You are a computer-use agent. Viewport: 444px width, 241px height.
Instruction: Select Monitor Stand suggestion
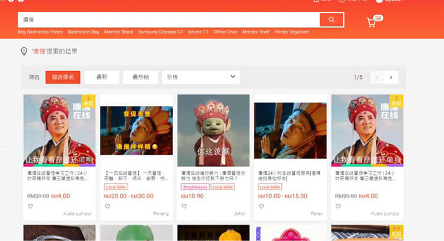pyautogui.click(x=119, y=32)
